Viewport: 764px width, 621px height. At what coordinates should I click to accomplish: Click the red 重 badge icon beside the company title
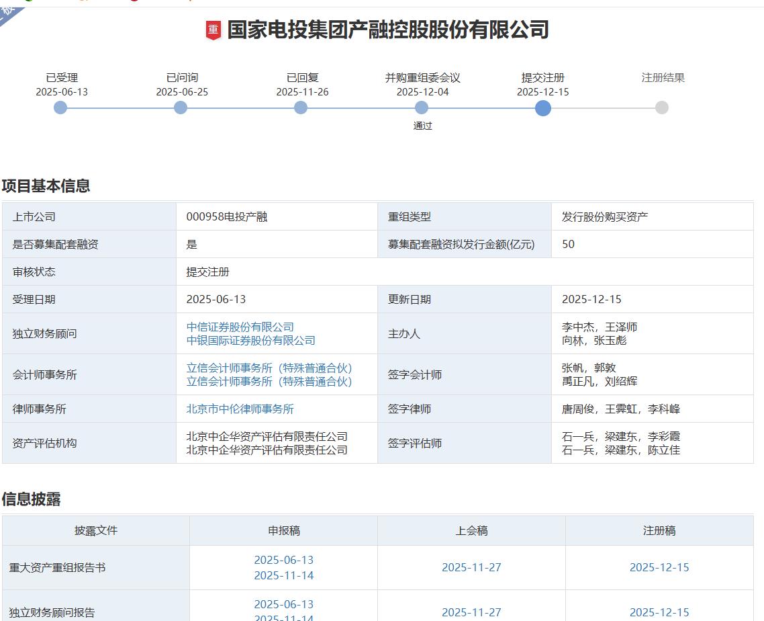click(x=213, y=30)
